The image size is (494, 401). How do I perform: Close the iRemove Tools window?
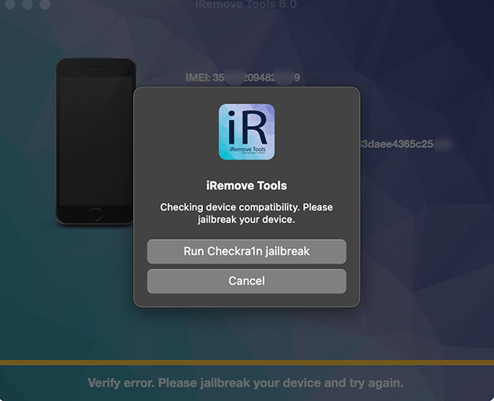point(10,4)
